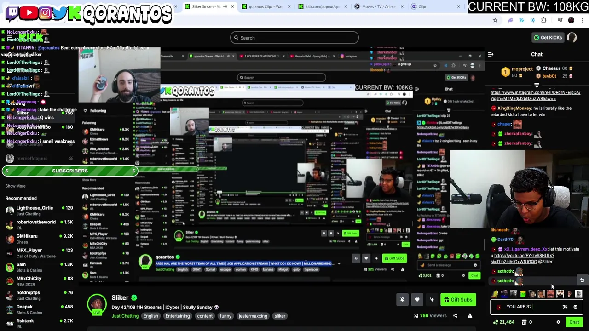Switch to the Movies / TV / Anime tab
589x331 pixels.
tap(380, 6)
